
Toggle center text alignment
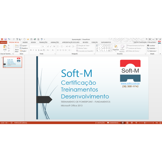coord(61,50)
